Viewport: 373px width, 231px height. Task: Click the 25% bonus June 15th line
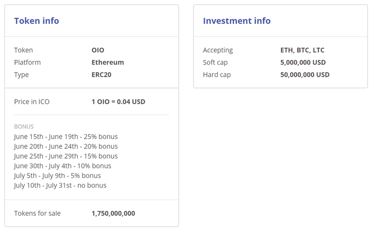pos(66,137)
